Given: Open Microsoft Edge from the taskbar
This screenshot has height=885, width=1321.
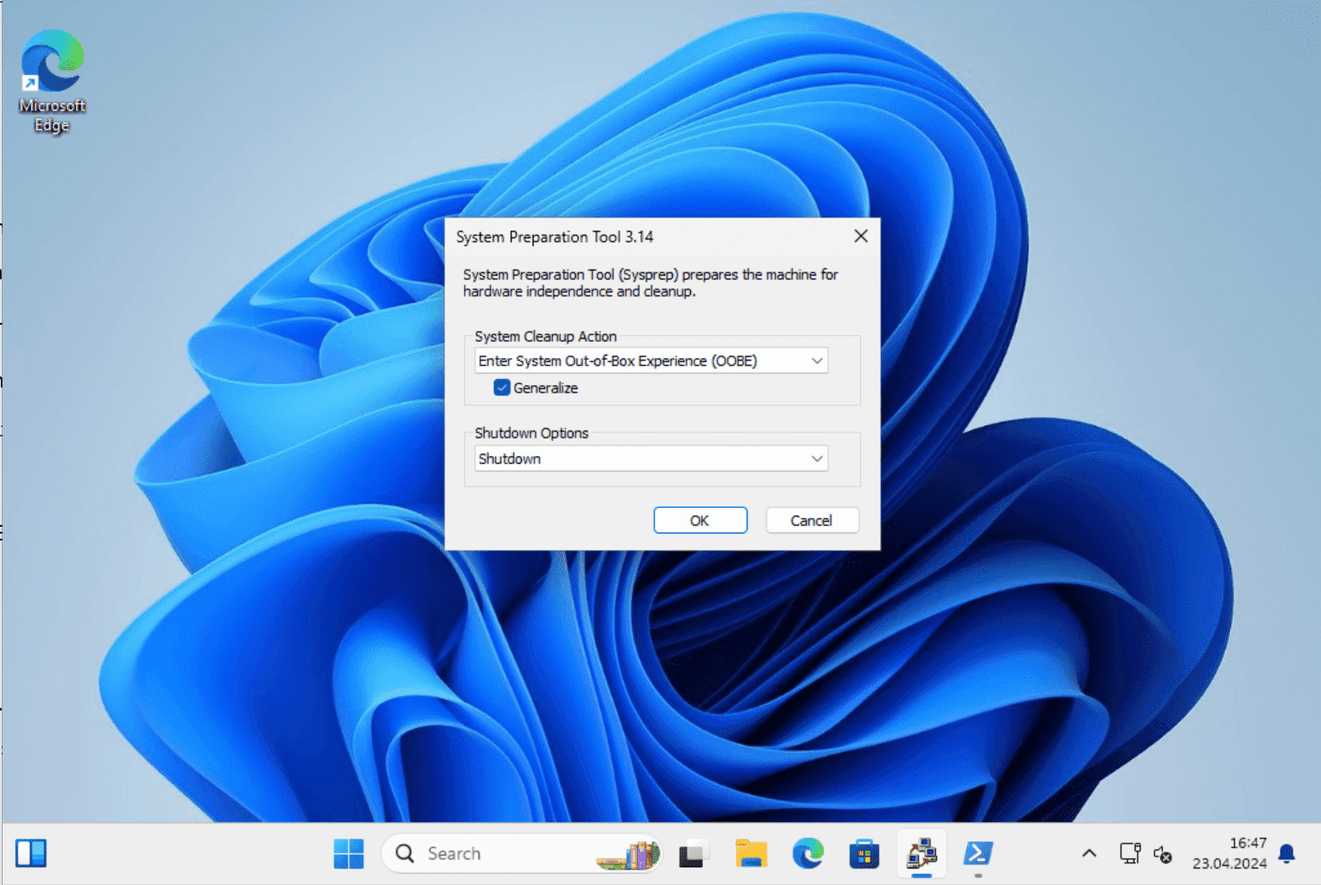Looking at the screenshot, I should pos(808,853).
